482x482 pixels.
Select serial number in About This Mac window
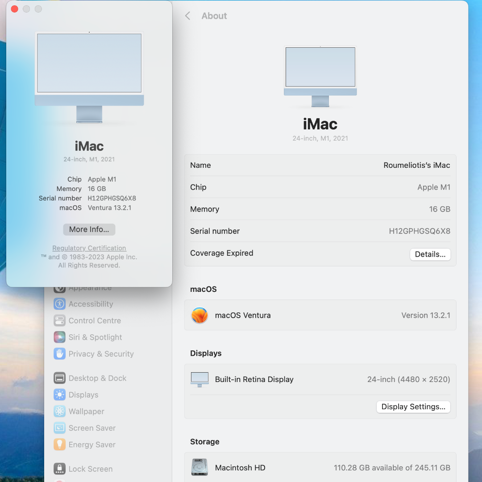(x=112, y=198)
